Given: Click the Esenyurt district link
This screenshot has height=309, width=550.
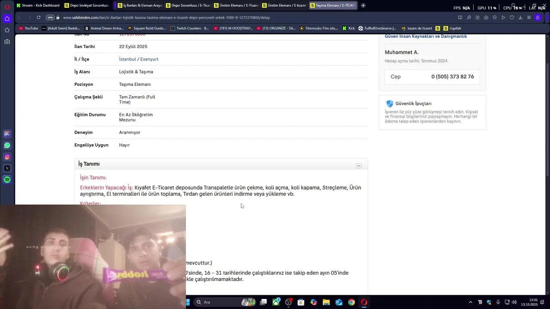Looking at the screenshot, I should [149, 59].
